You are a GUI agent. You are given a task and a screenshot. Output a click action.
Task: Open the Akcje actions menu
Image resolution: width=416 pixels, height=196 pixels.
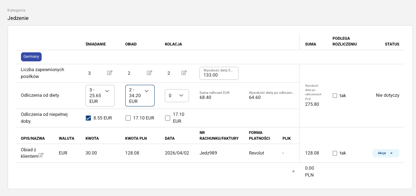386,153
